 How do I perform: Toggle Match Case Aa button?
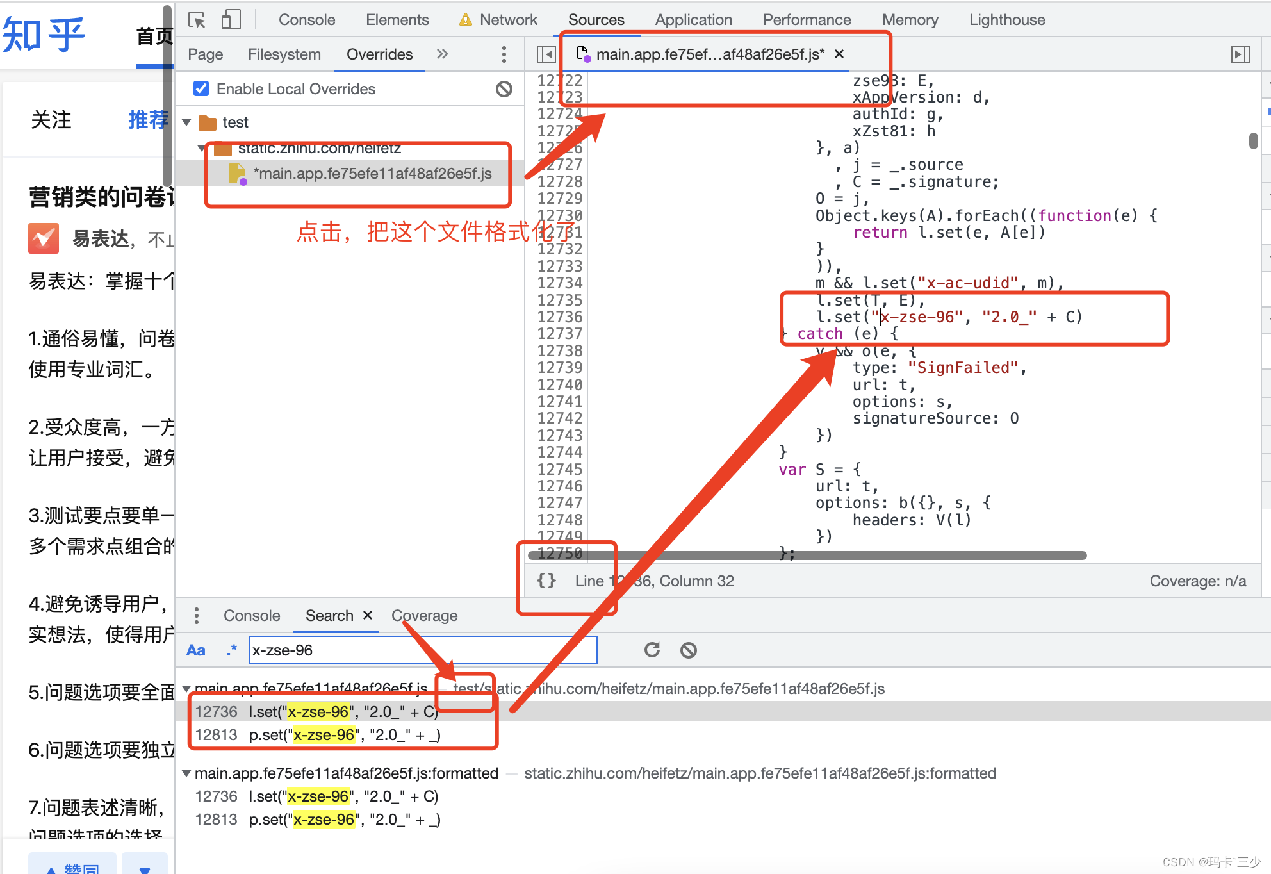tap(196, 650)
